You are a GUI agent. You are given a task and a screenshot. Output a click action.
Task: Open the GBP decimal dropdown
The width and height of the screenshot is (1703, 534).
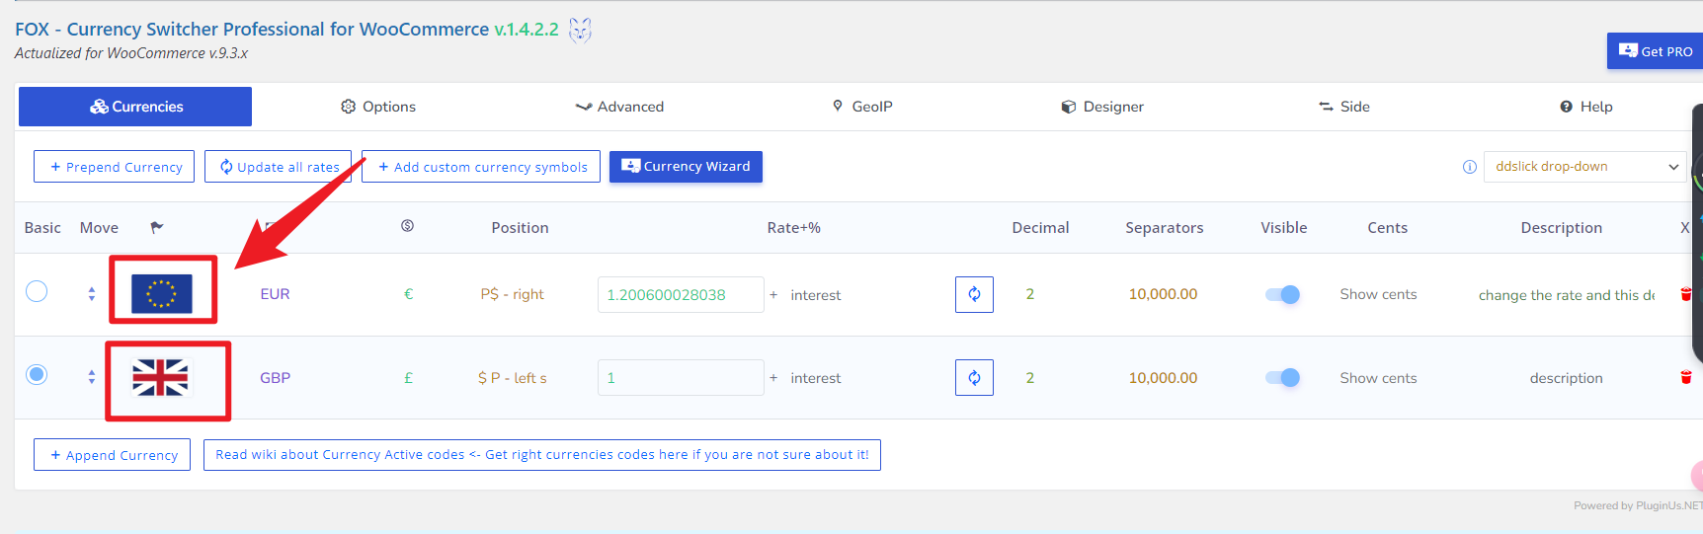click(x=1030, y=378)
